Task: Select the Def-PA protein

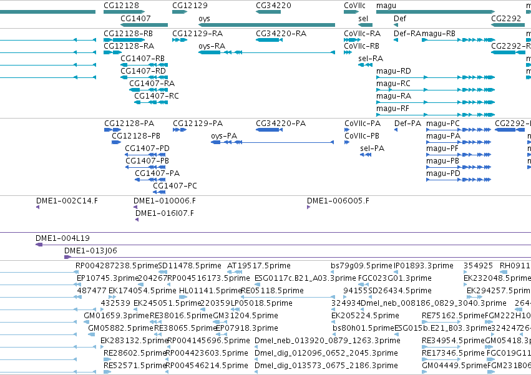Action: (x=396, y=130)
